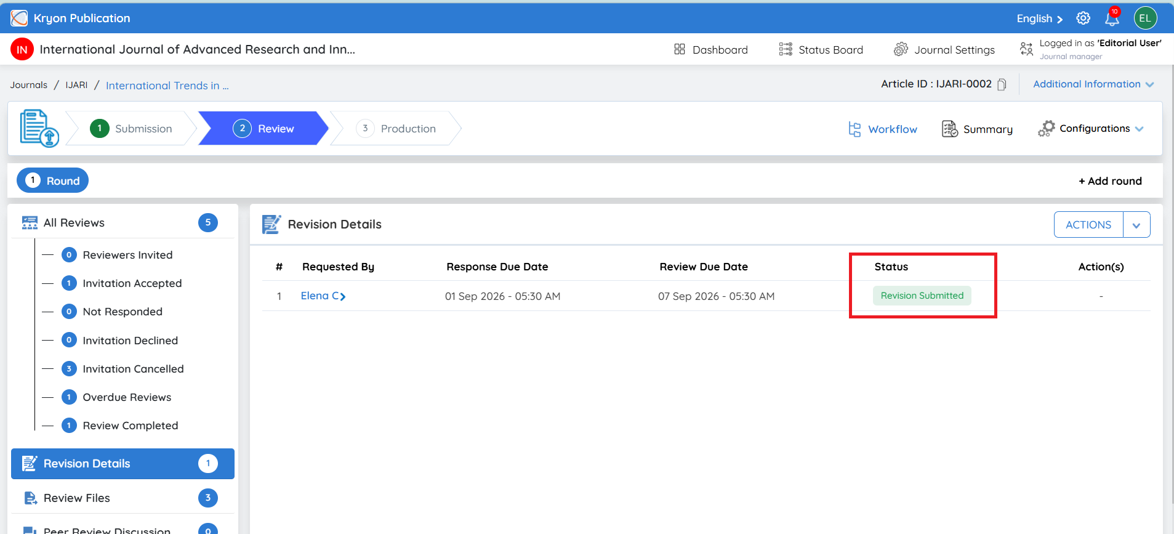1174x534 pixels.
Task: Click the Add round button
Action: click(1110, 181)
